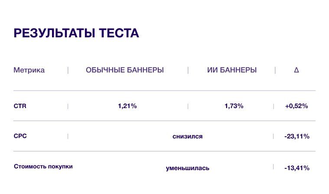
Task: Select the -23,11% delta value
Action: pyautogui.click(x=296, y=136)
